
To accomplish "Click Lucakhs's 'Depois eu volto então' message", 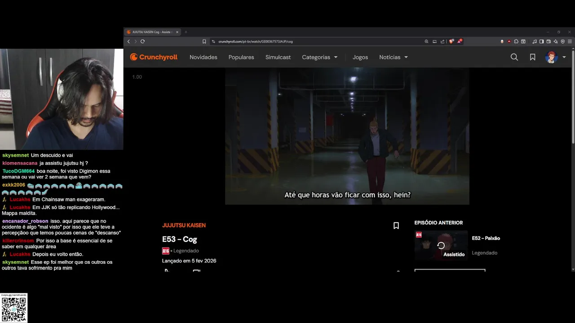I will [x=58, y=254].
